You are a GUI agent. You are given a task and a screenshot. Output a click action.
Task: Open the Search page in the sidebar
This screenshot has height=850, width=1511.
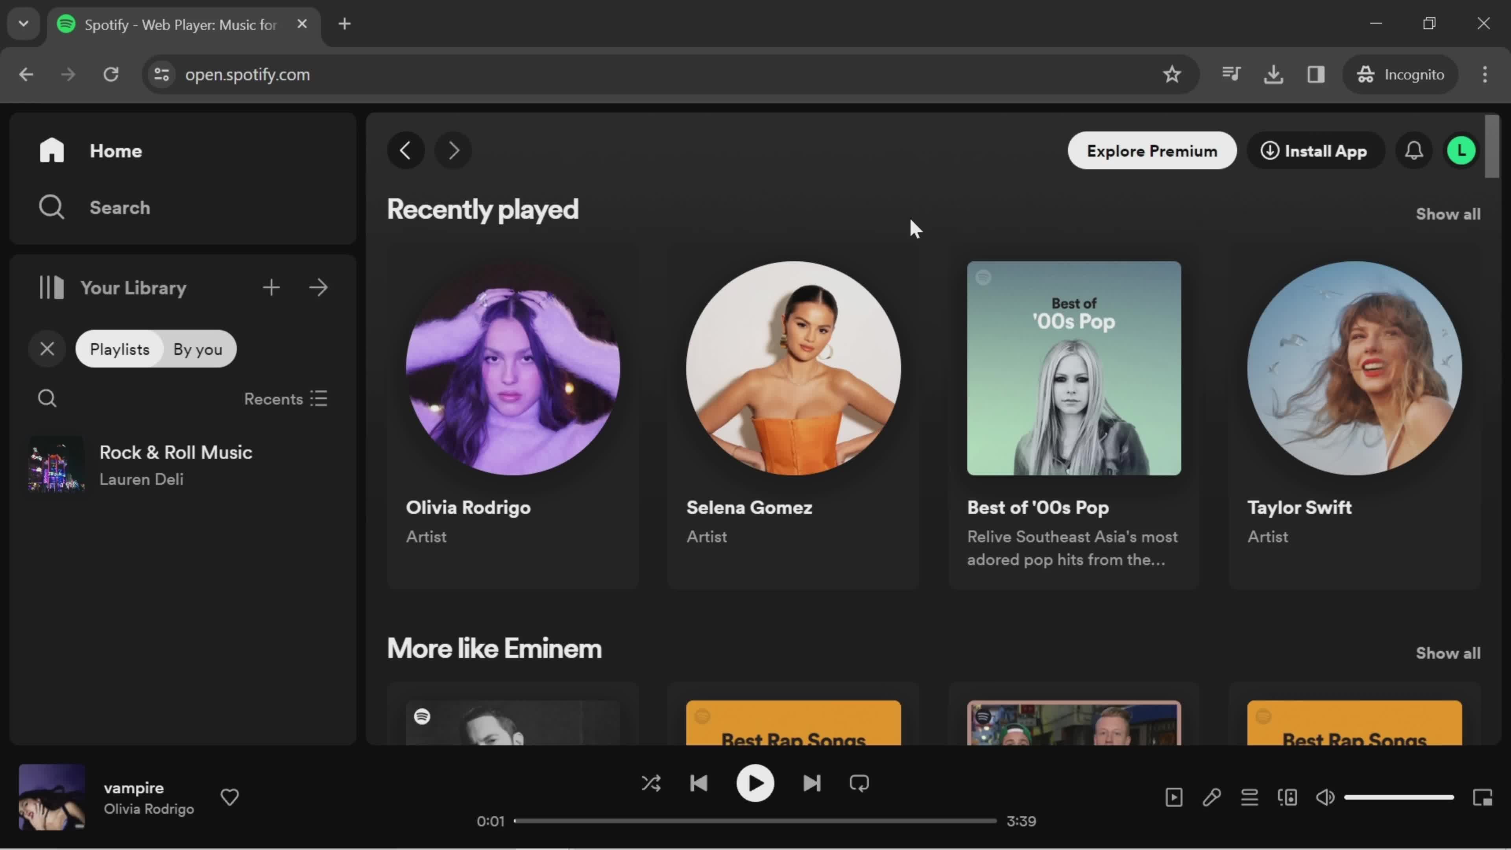click(119, 208)
